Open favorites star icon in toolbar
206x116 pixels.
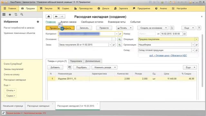10,15
